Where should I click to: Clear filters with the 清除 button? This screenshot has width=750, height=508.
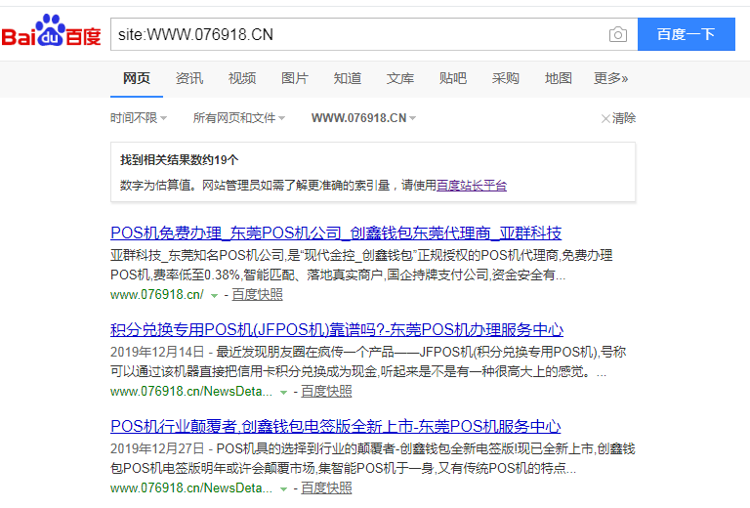click(x=618, y=118)
